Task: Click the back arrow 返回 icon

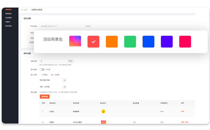Action: [22, 10]
